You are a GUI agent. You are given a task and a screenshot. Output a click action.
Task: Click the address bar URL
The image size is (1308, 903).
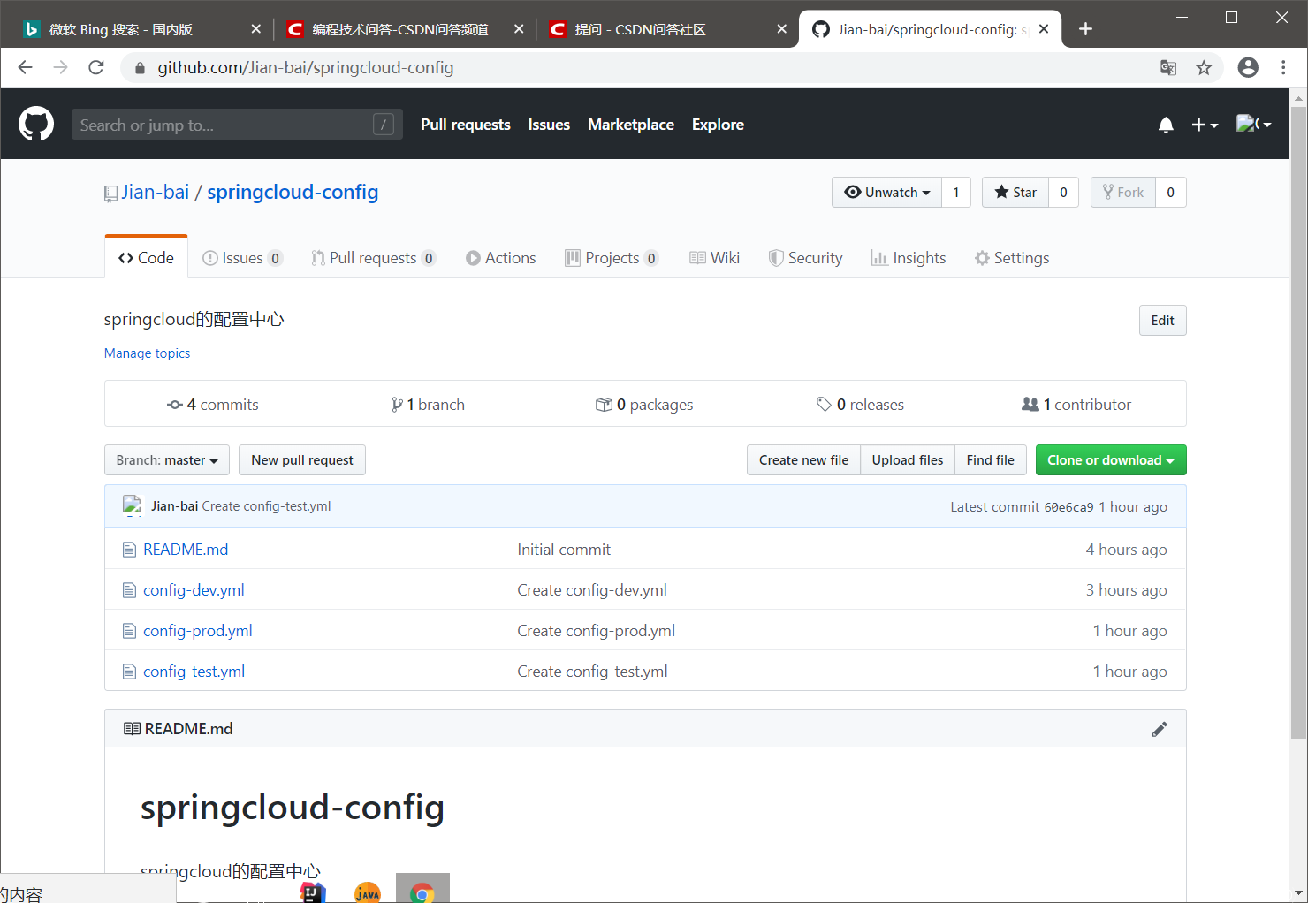pos(306,68)
